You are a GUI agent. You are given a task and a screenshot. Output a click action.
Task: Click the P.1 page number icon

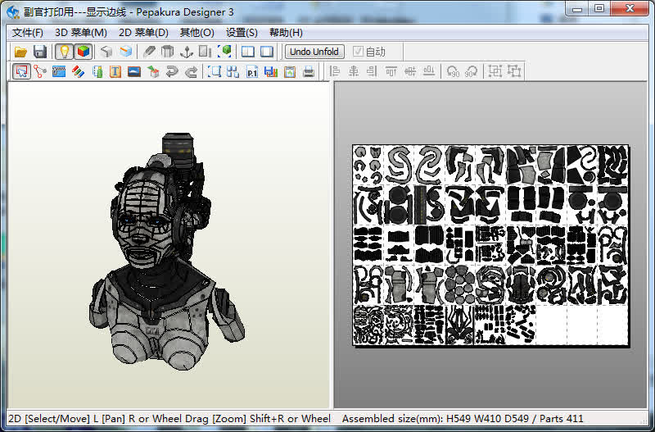pos(252,71)
